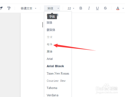Click the eraser clear-format icon
The width and height of the screenshot is (125, 97).
1,8
